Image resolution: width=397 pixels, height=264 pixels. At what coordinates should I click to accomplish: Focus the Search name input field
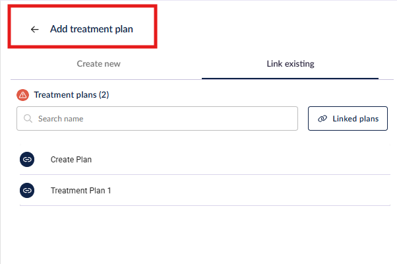pyautogui.click(x=157, y=119)
